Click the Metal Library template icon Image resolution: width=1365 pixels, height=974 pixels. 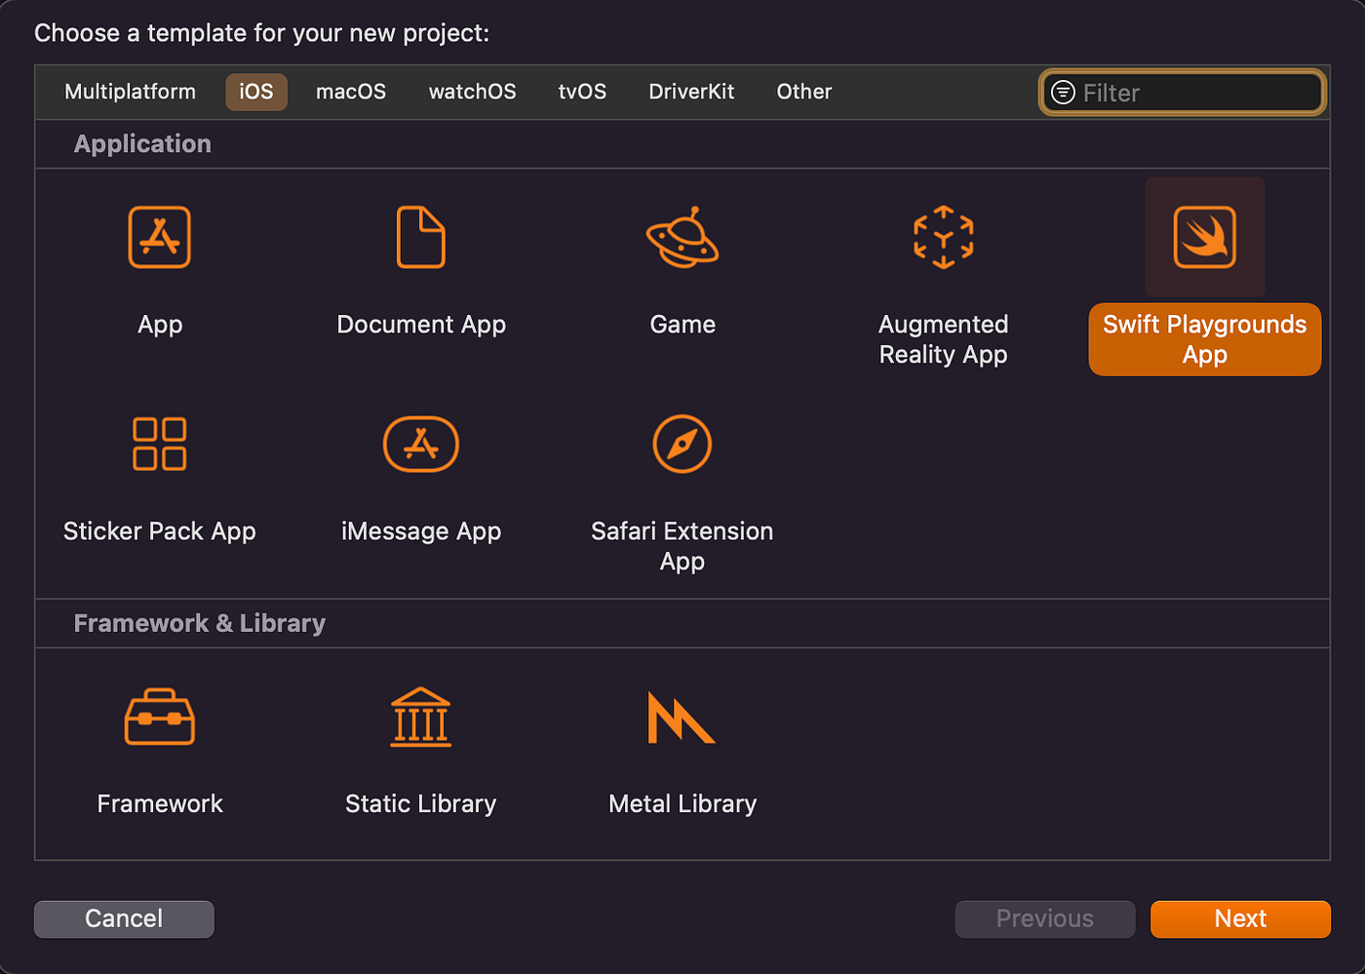click(682, 717)
